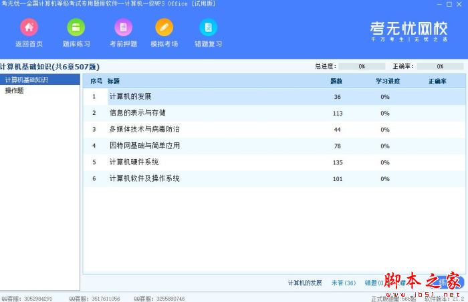
Task: Click the 未答(36) link
Action: (x=344, y=283)
